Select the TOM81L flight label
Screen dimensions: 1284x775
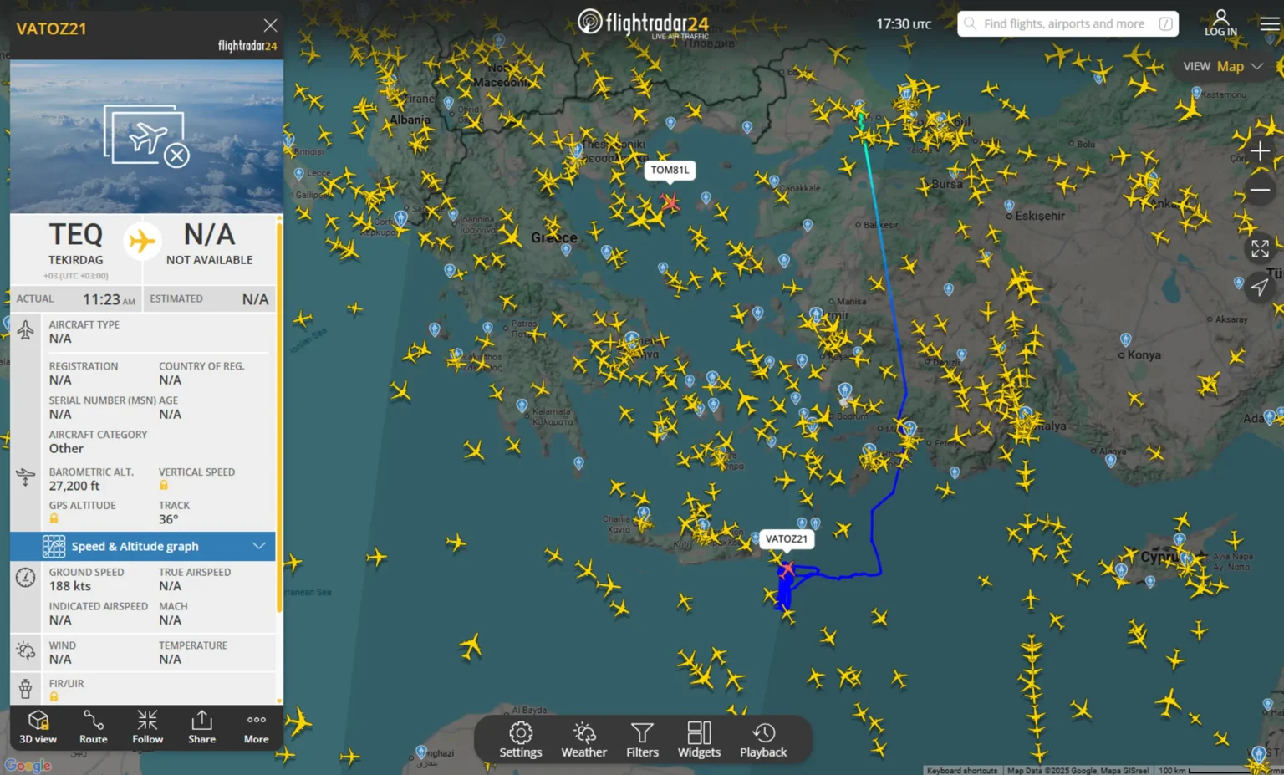[x=670, y=170]
